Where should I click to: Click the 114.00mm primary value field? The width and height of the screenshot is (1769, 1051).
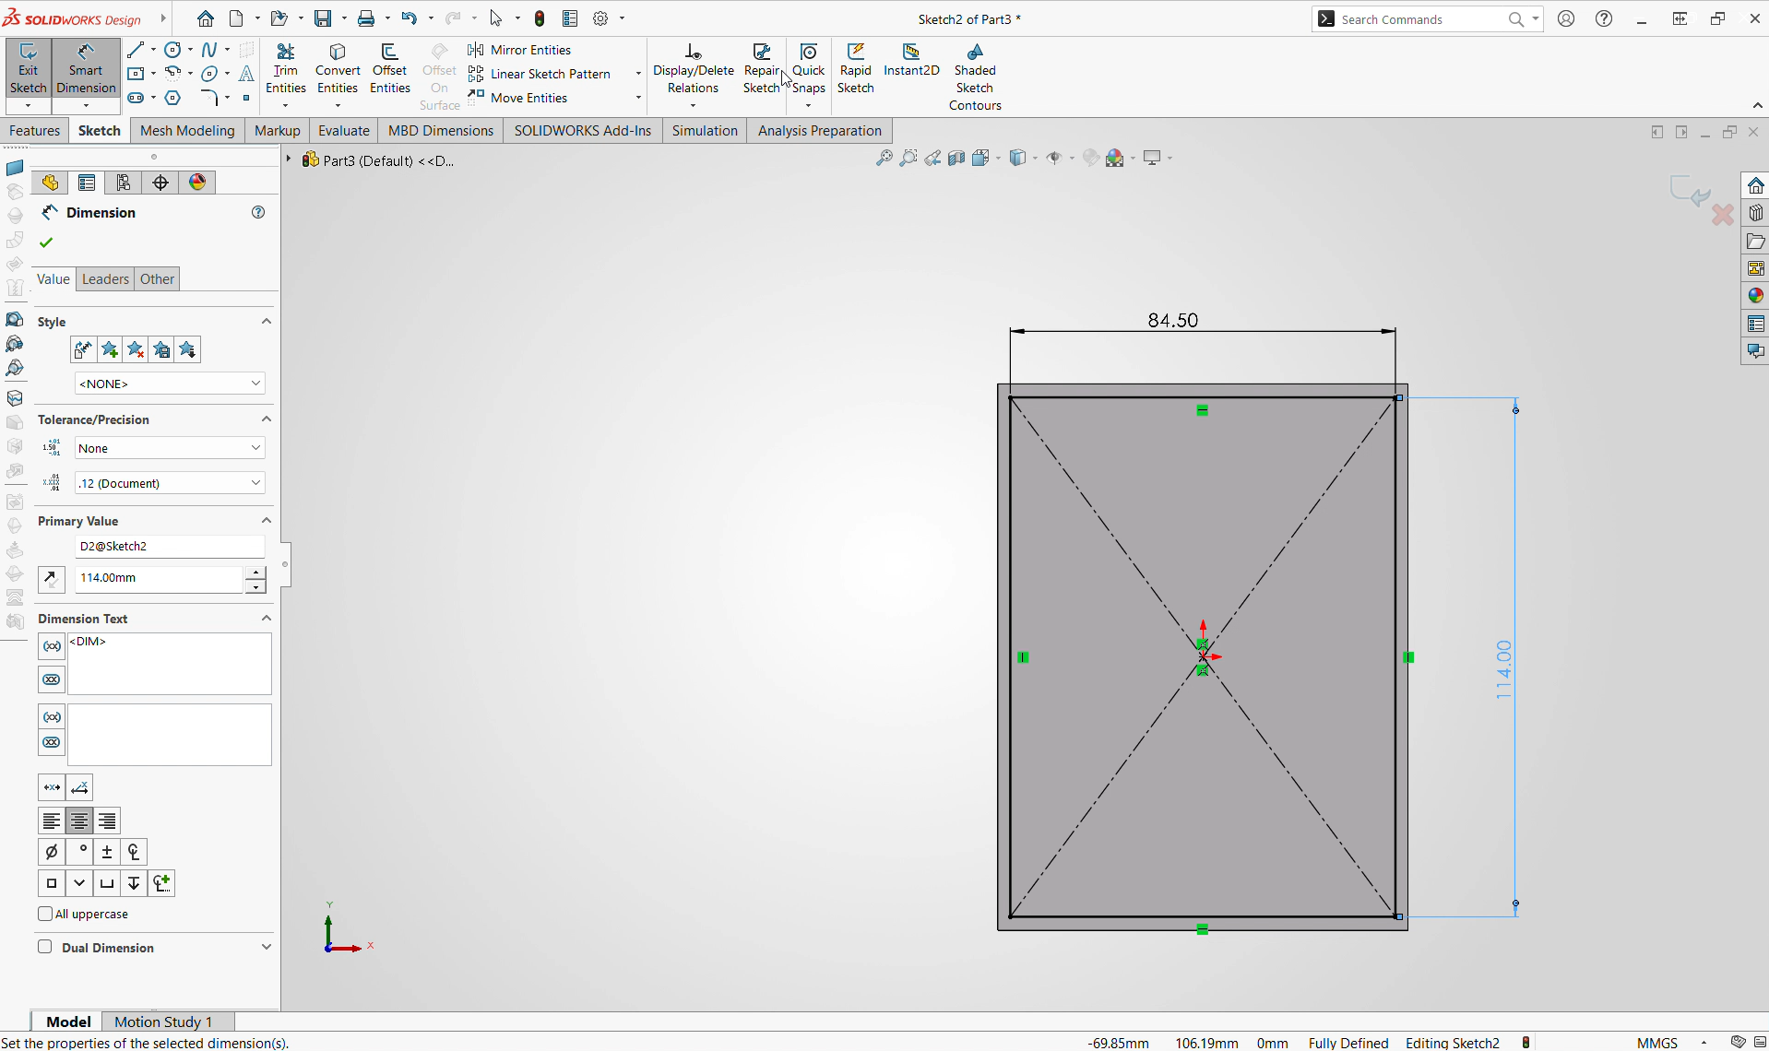point(159,578)
